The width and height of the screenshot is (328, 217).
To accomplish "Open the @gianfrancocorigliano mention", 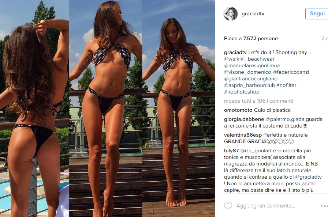I will point(251,79).
